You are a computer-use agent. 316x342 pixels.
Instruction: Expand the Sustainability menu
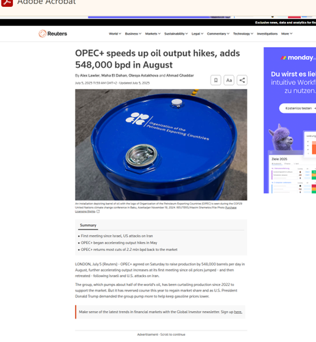[x=176, y=34]
